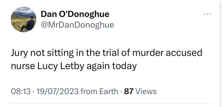Select the 19/07/2023 date text

point(57,91)
